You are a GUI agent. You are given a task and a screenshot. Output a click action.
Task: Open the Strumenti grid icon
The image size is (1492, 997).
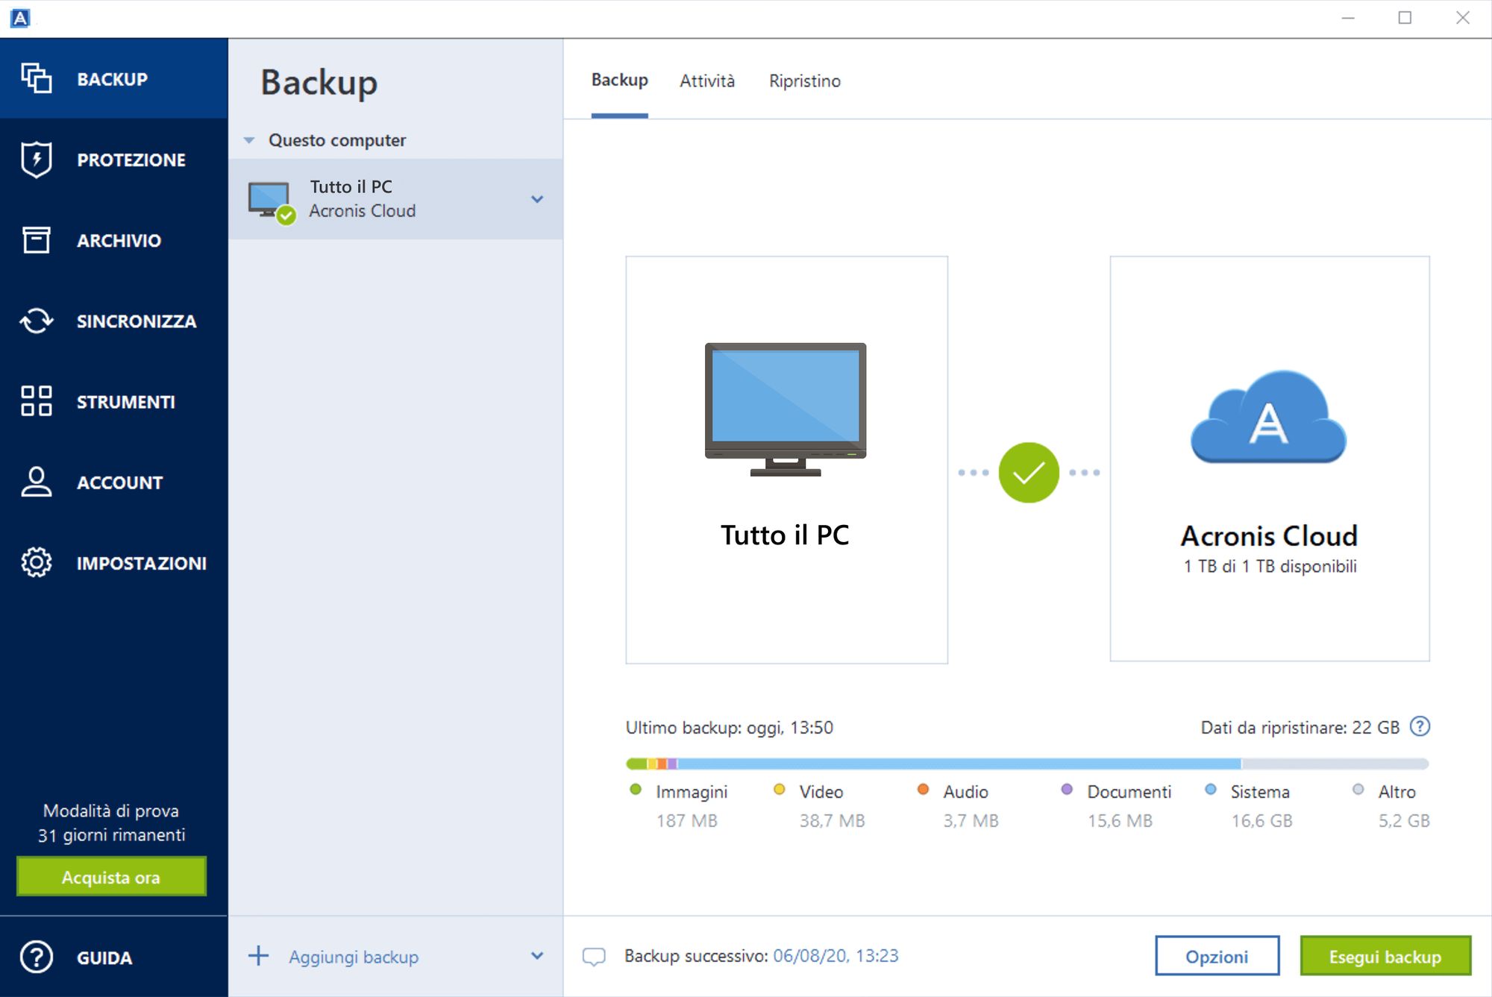pyautogui.click(x=36, y=401)
